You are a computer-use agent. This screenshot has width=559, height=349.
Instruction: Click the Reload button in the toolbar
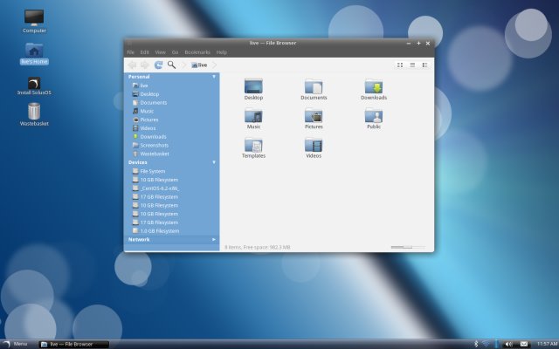pyautogui.click(x=158, y=65)
